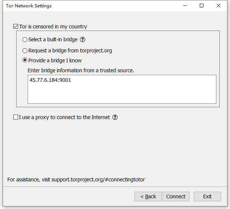The width and height of the screenshot is (230, 209).
Task: Uncheck Tor is censored in my country
Action: tap(15, 27)
